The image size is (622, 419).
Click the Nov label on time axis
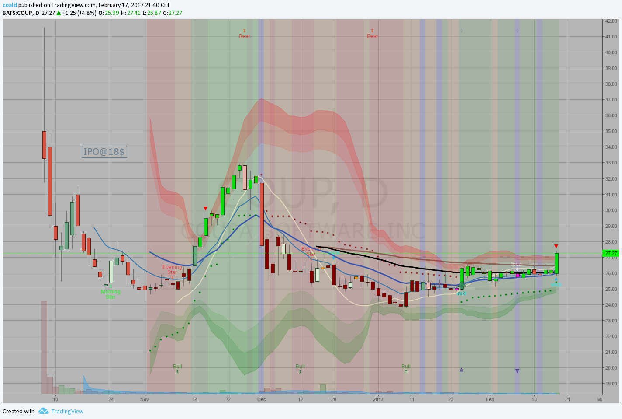(145, 399)
